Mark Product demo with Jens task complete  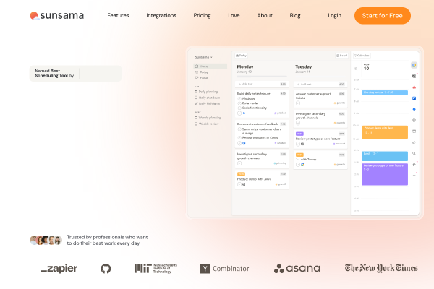[x=239, y=184]
